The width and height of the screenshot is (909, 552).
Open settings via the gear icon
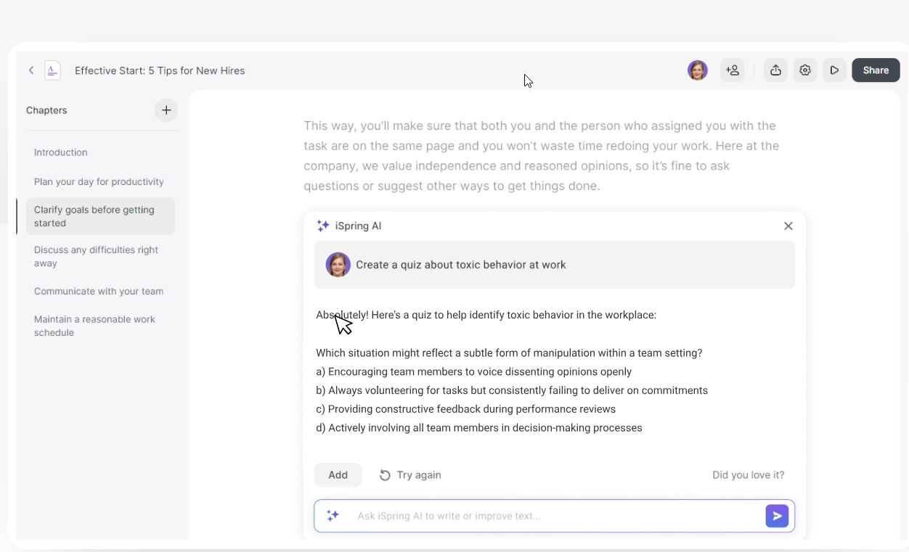coord(805,70)
